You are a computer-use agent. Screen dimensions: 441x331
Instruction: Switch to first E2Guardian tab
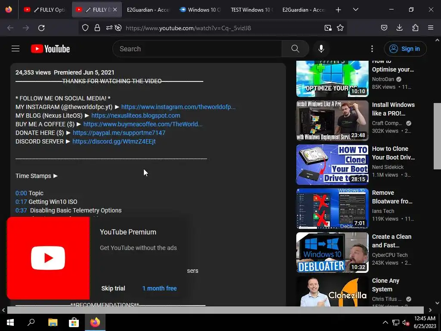(148, 10)
